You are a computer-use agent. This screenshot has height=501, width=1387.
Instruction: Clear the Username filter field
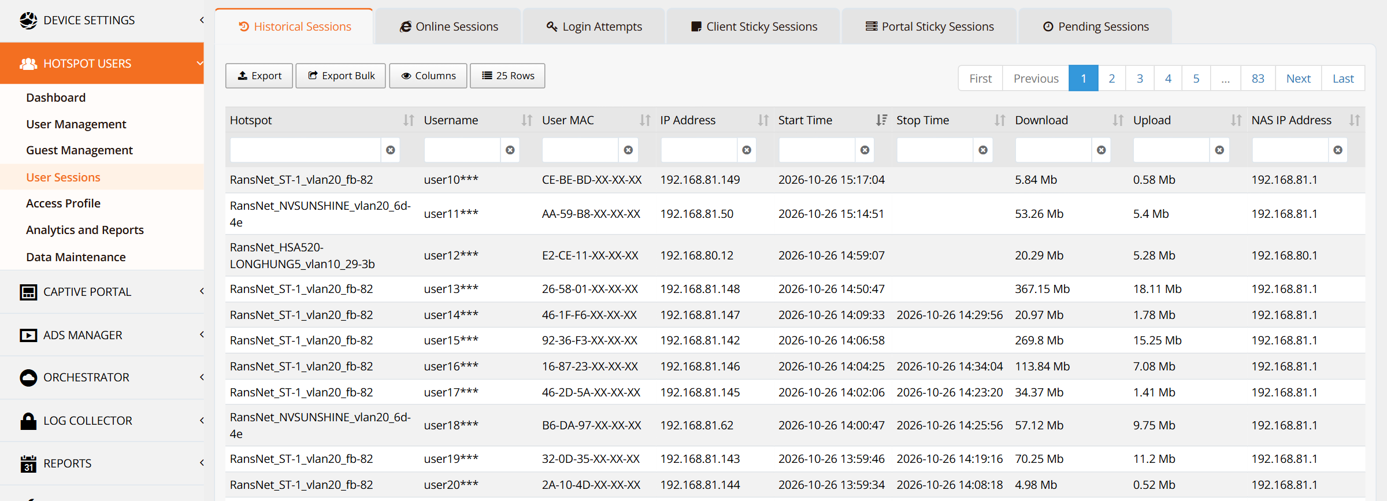coord(510,150)
